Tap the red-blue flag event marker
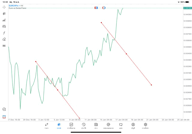Screen dimensions: 192x134 (x=96, y=7)
